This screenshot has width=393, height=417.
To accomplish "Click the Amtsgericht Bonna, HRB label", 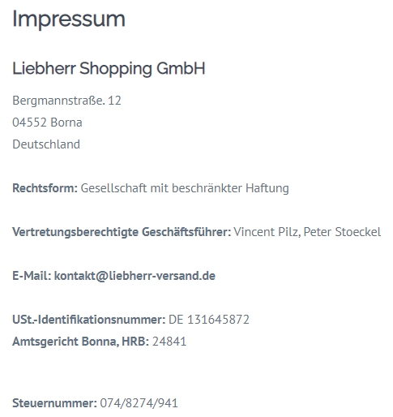I will (81, 342).
